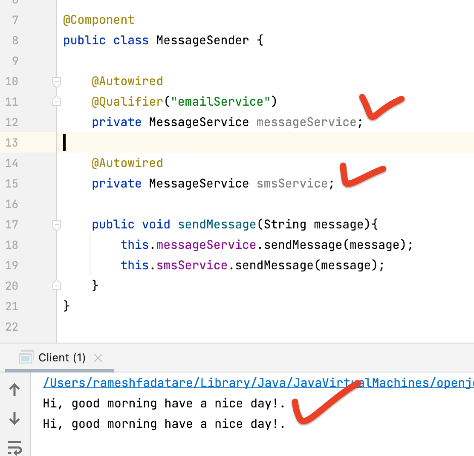Click the first console output line
Viewport: 474px width, 456px height.
coord(164,404)
